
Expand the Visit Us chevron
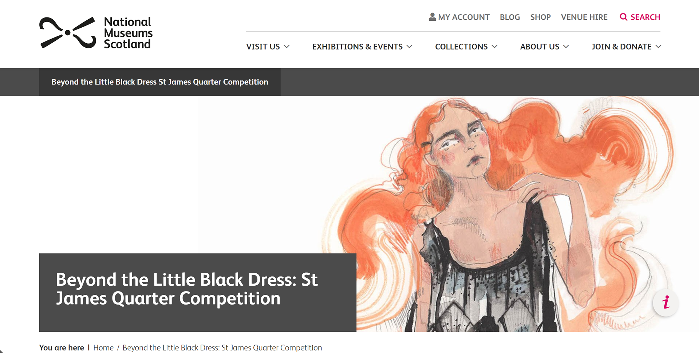pyautogui.click(x=287, y=47)
